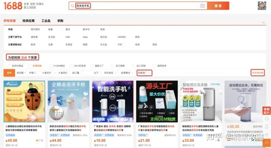The height and width of the screenshot is (148, 271).
Task: Filter platform by 独立站
Action: pyautogui.click(x=104, y=37)
